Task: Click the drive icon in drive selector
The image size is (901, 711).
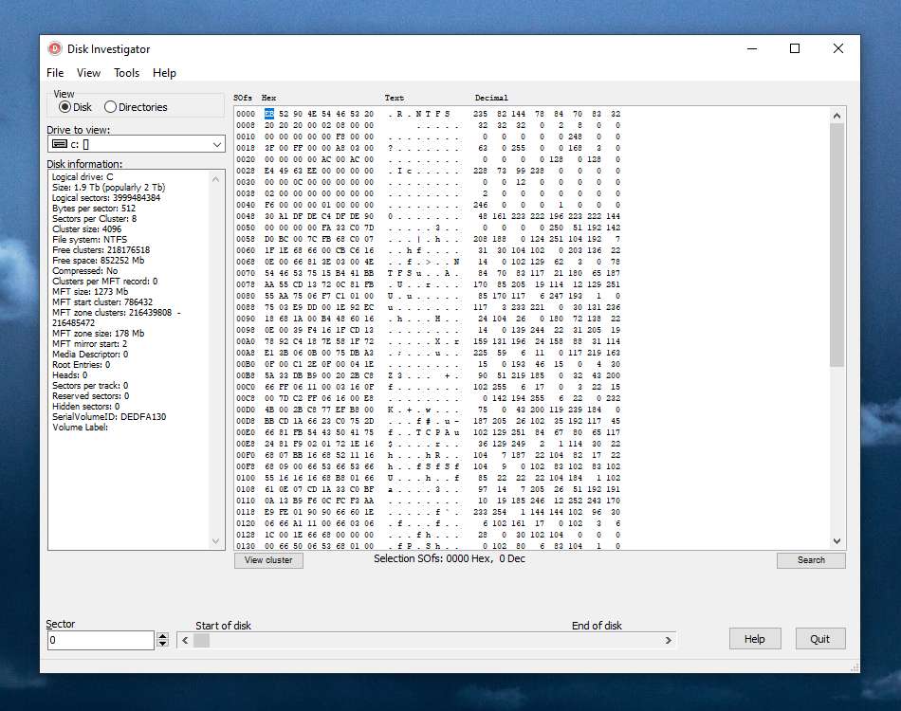Action: point(60,144)
